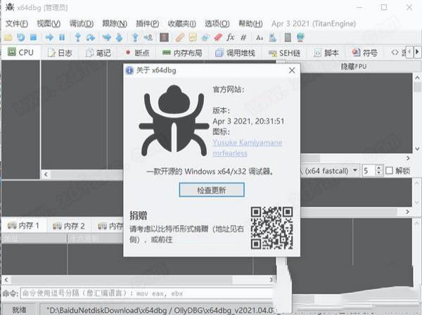This screenshot has height=315, width=422.
Task: Step over with the curved arrow icon
Action: [x=91, y=37]
